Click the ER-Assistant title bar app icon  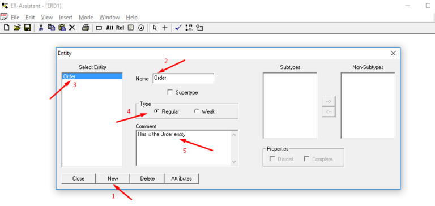pyautogui.click(x=5, y=6)
